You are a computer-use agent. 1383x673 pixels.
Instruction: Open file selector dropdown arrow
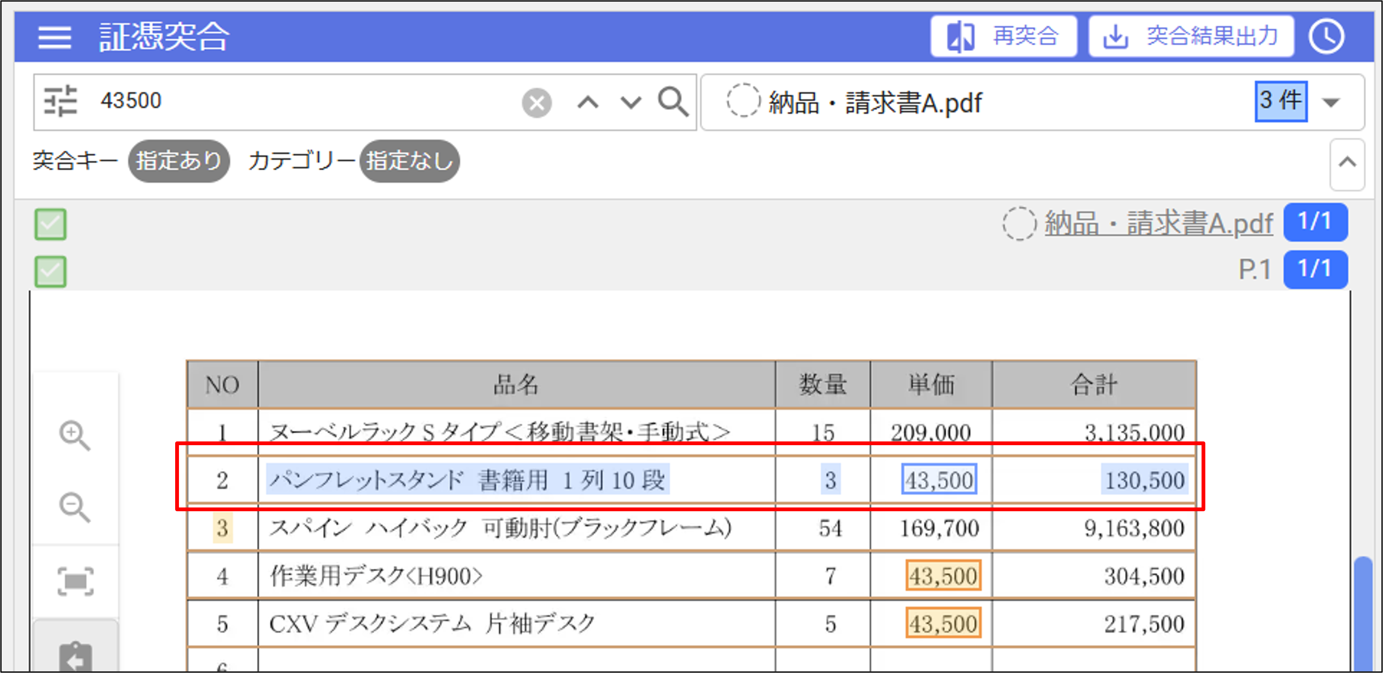(x=1332, y=102)
